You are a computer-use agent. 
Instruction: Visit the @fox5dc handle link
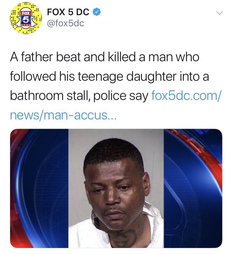(x=66, y=24)
